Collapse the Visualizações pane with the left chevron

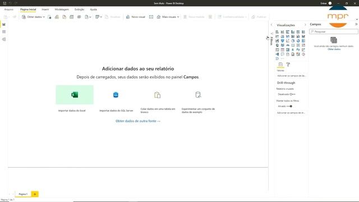point(271,25)
